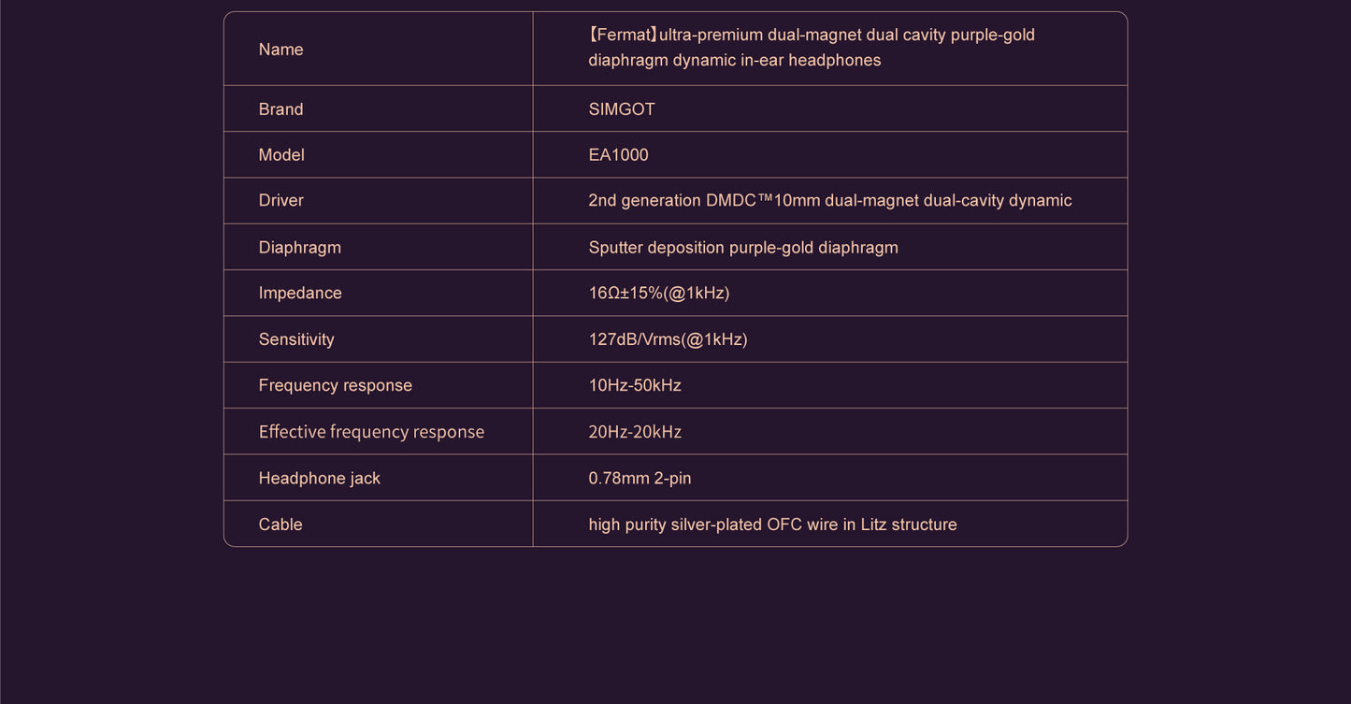The image size is (1351, 704).
Task: Click the "Model" row label
Action: tap(281, 155)
